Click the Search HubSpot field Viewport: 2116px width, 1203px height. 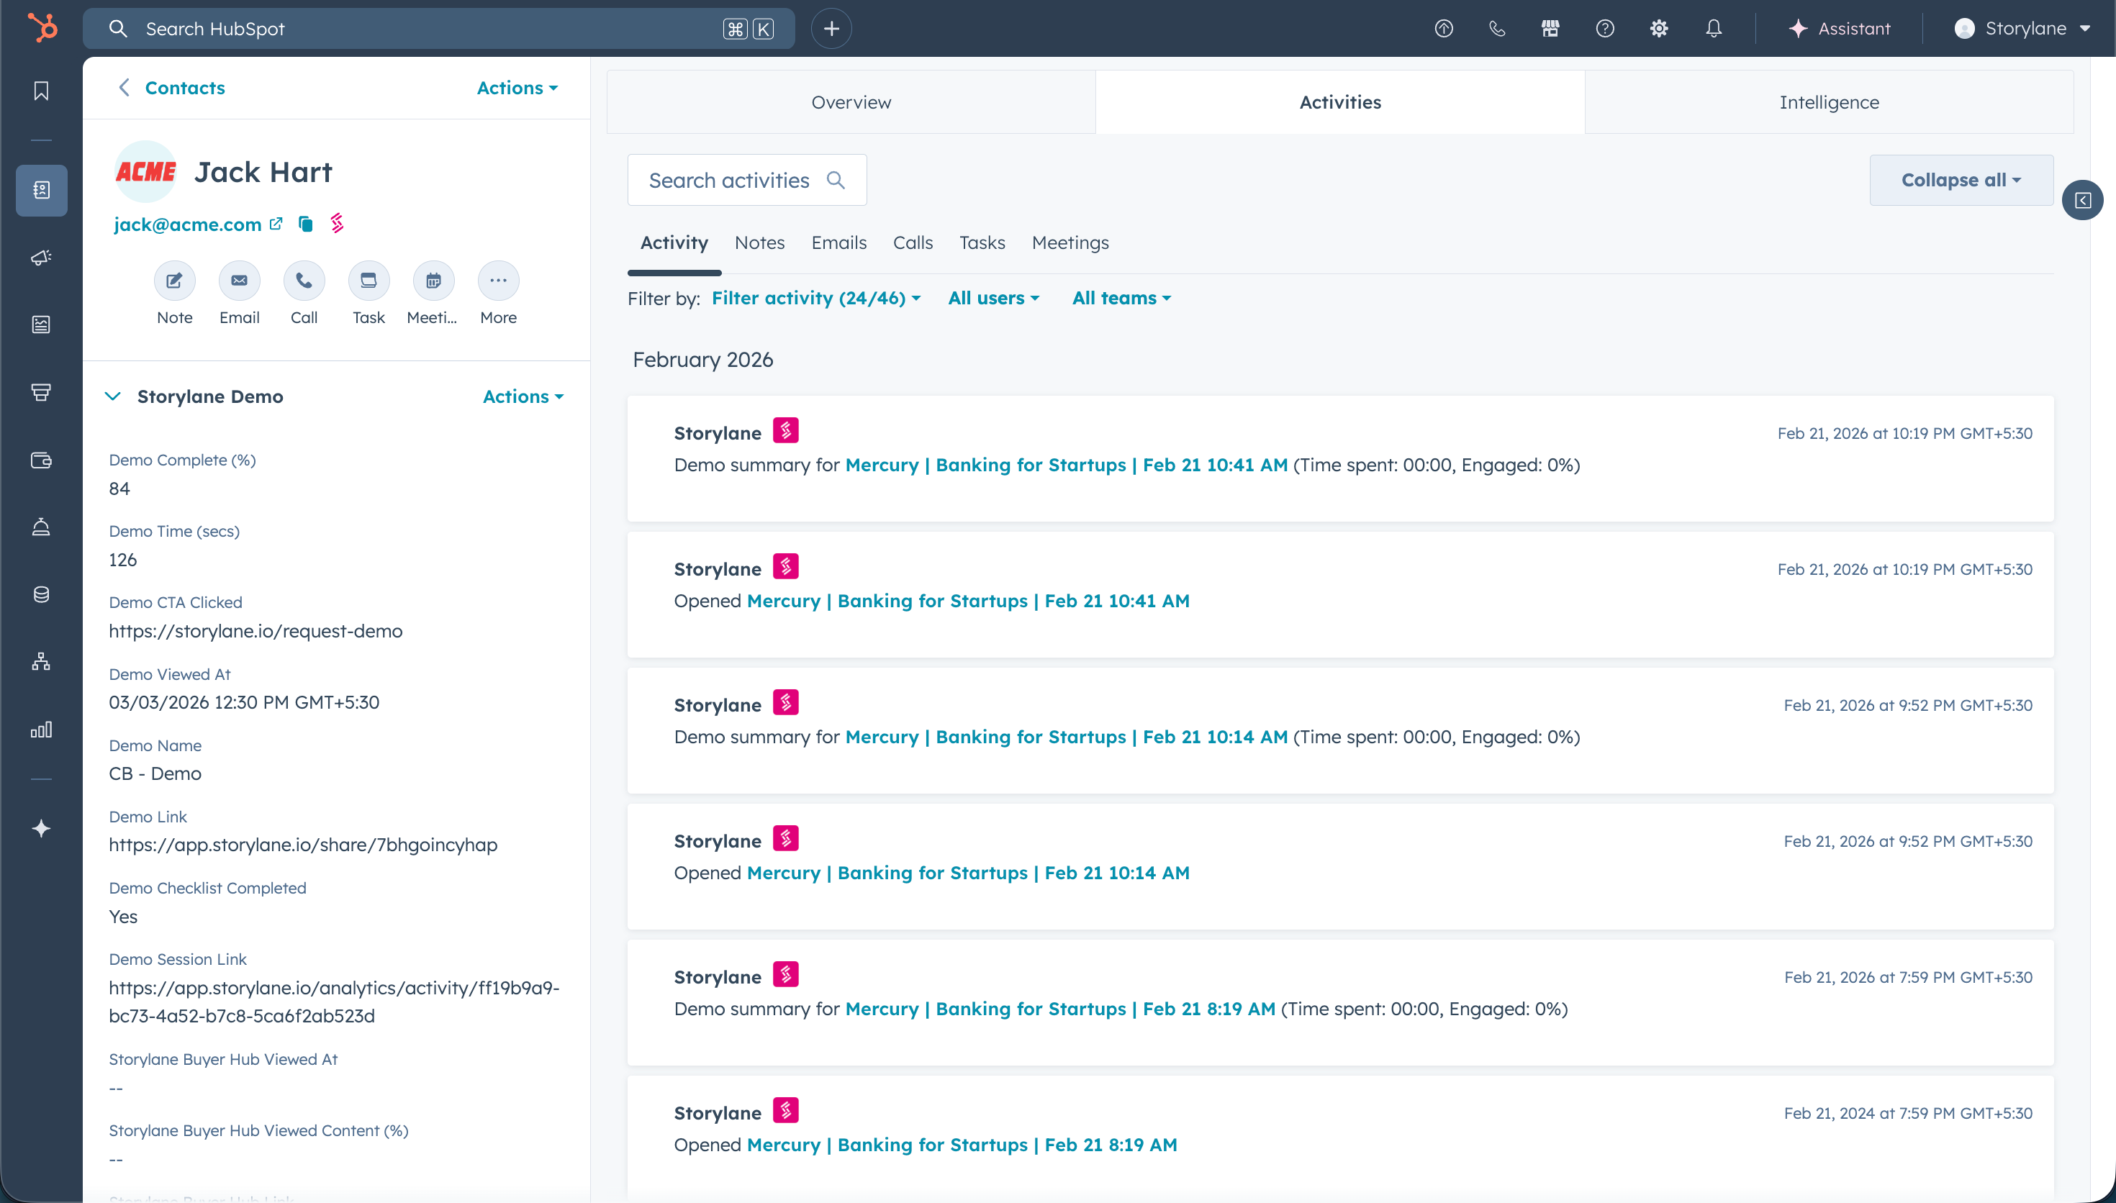pyautogui.click(x=439, y=29)
